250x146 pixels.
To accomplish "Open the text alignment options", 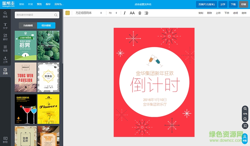I will tap(140, 13).
